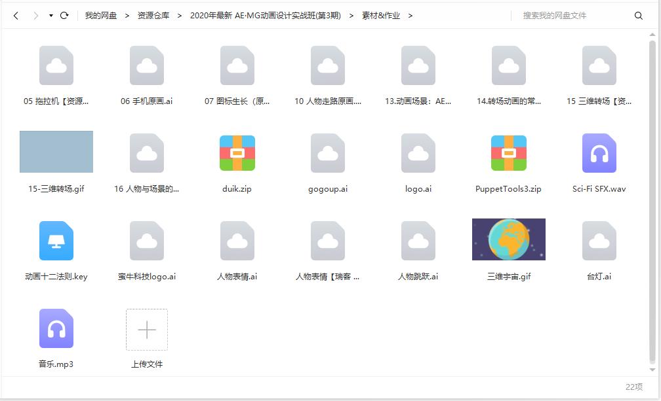The width and height of the screenshot is (661, 401).
Task: Expand chevron after 素材&作业 breadcrumb
Action: coord(411,16)
